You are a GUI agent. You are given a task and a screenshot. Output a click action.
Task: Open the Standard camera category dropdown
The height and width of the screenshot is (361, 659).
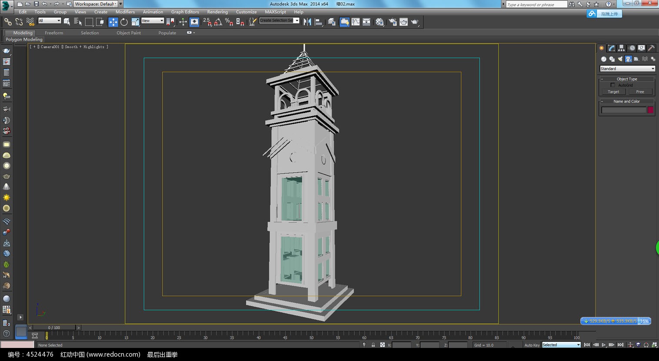(x=627, y=69)
